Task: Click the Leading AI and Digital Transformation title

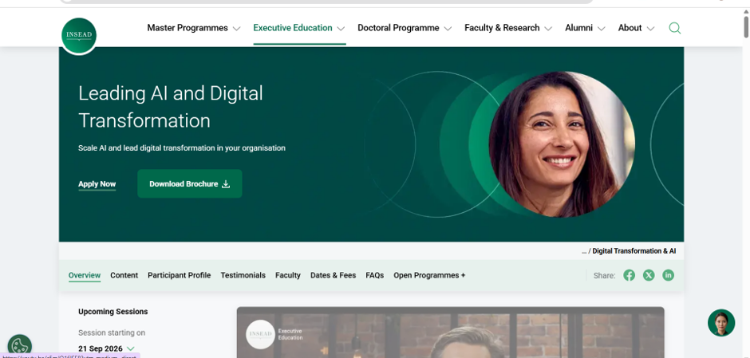Action: (171, 107)
